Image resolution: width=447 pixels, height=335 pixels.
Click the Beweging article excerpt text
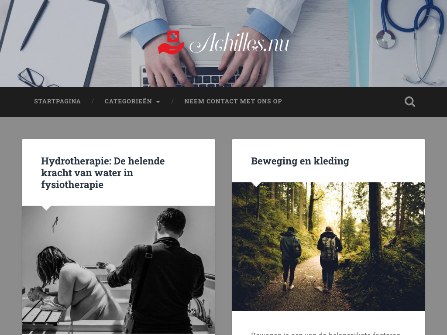point(326,333)
